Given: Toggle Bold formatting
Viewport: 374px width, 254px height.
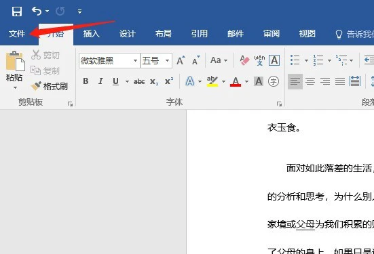Looking at the screenshot, I should tap(86, 81).
